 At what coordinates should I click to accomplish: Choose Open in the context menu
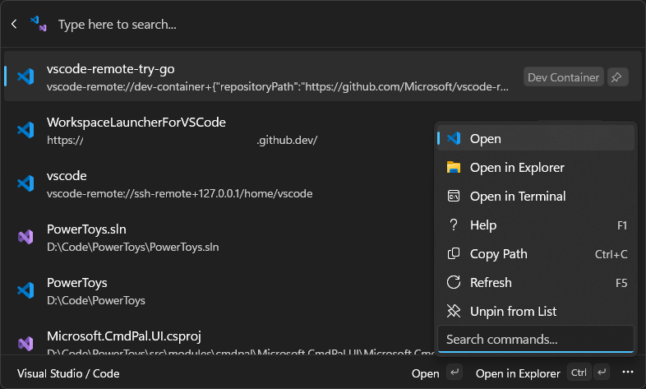click(535, 138)
